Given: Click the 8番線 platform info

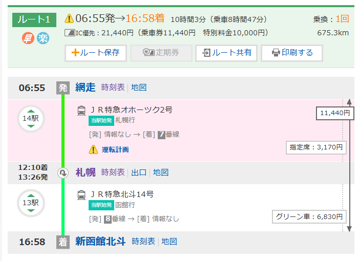Looking at the screenshot, I should [115, 219].
